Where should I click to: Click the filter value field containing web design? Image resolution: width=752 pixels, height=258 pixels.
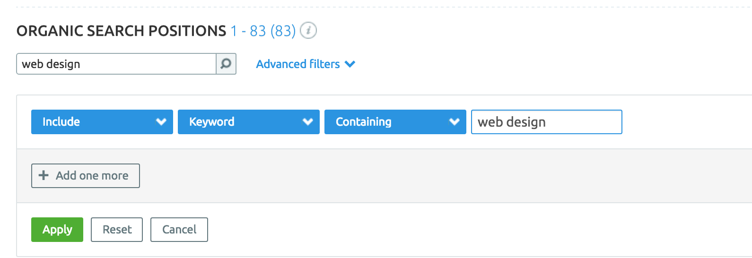[x=547, y=122]
